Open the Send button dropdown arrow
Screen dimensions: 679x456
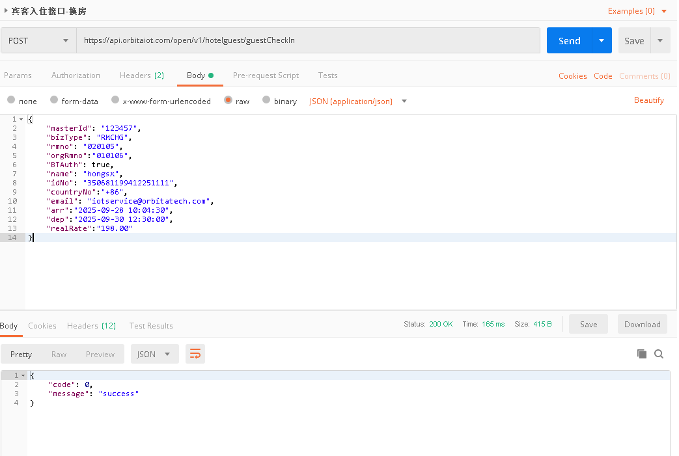602,40
